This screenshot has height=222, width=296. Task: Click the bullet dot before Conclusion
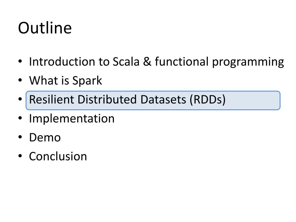[x=20, y=156]
